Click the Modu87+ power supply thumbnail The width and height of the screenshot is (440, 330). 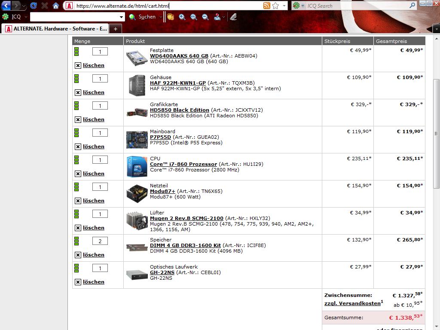pyautogui.click(x=137, y=194)
